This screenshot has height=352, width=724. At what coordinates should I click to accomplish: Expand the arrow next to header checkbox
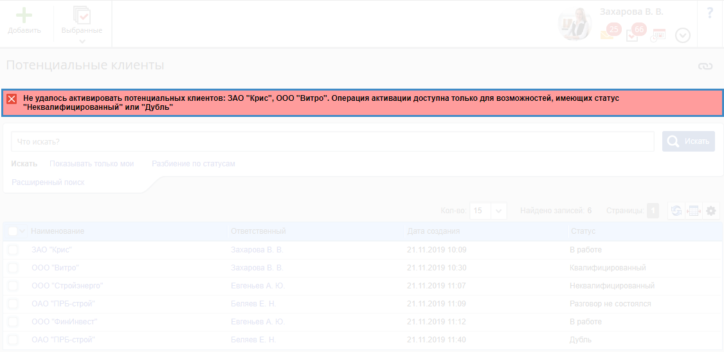[x=22, y=231]
